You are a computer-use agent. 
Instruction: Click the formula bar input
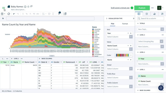tap(50, 18)
